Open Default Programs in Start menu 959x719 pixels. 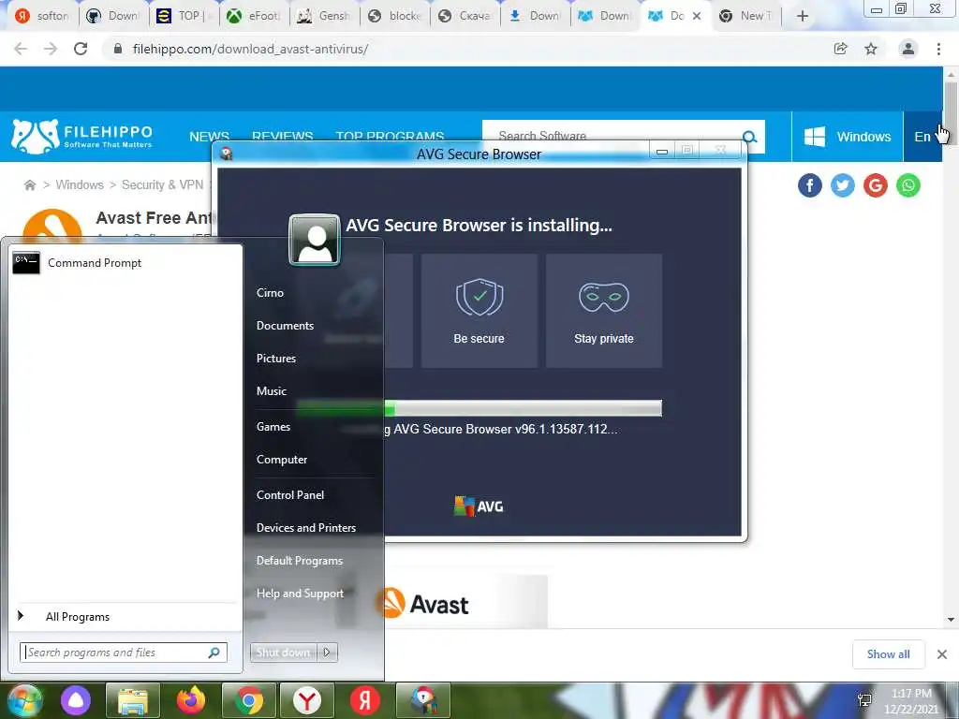[299, 561]
